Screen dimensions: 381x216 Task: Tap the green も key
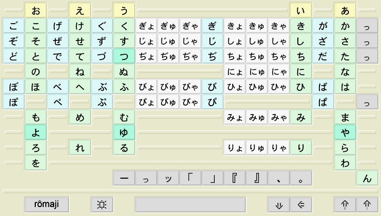[x=36, y=117]
